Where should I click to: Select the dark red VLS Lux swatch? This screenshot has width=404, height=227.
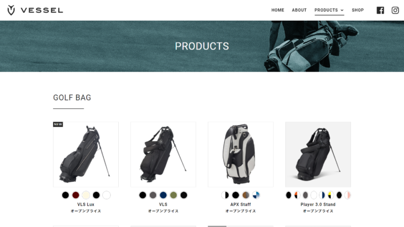[75, 195]
